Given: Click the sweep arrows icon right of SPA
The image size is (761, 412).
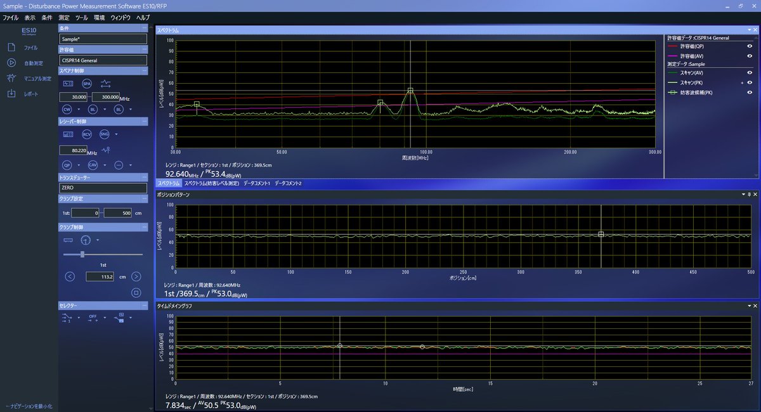Looking at the screenshot, I should tap(106, 83).
